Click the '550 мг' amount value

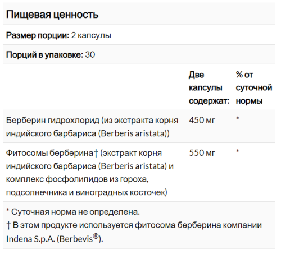click(202, 153)
